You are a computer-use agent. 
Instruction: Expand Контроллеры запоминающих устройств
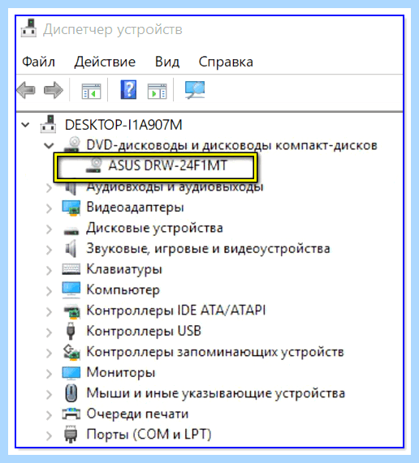click(x=49, y=354)
